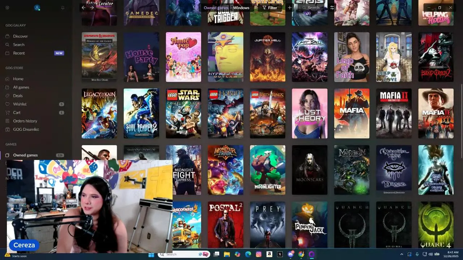Open the Hypnospace Outlaw game tile

(225, 57)
